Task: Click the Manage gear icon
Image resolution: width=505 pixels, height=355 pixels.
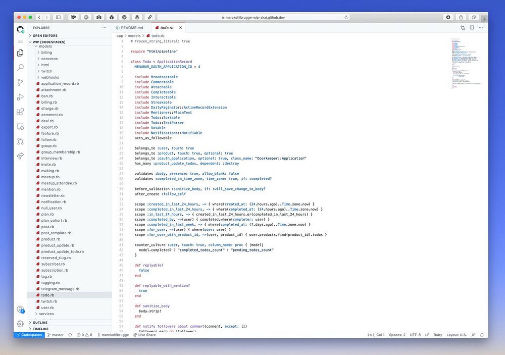Action: tap(20, 324)
